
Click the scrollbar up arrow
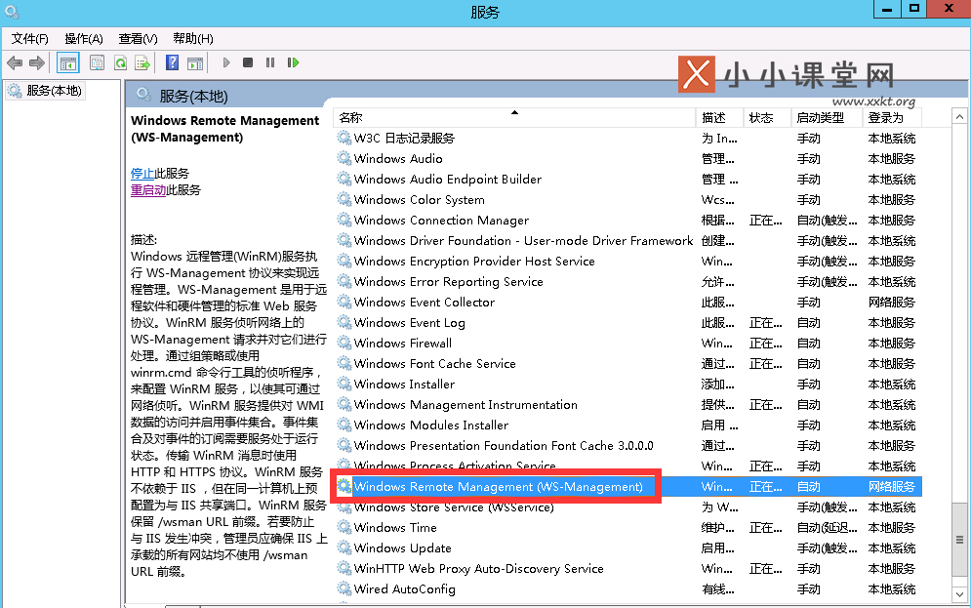point(959,116)
